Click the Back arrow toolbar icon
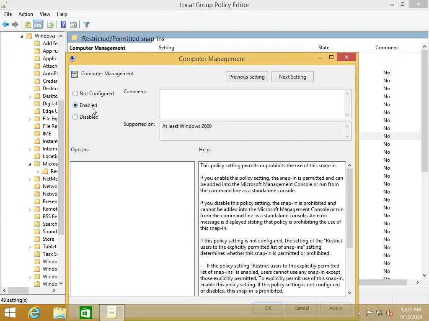 5,25
